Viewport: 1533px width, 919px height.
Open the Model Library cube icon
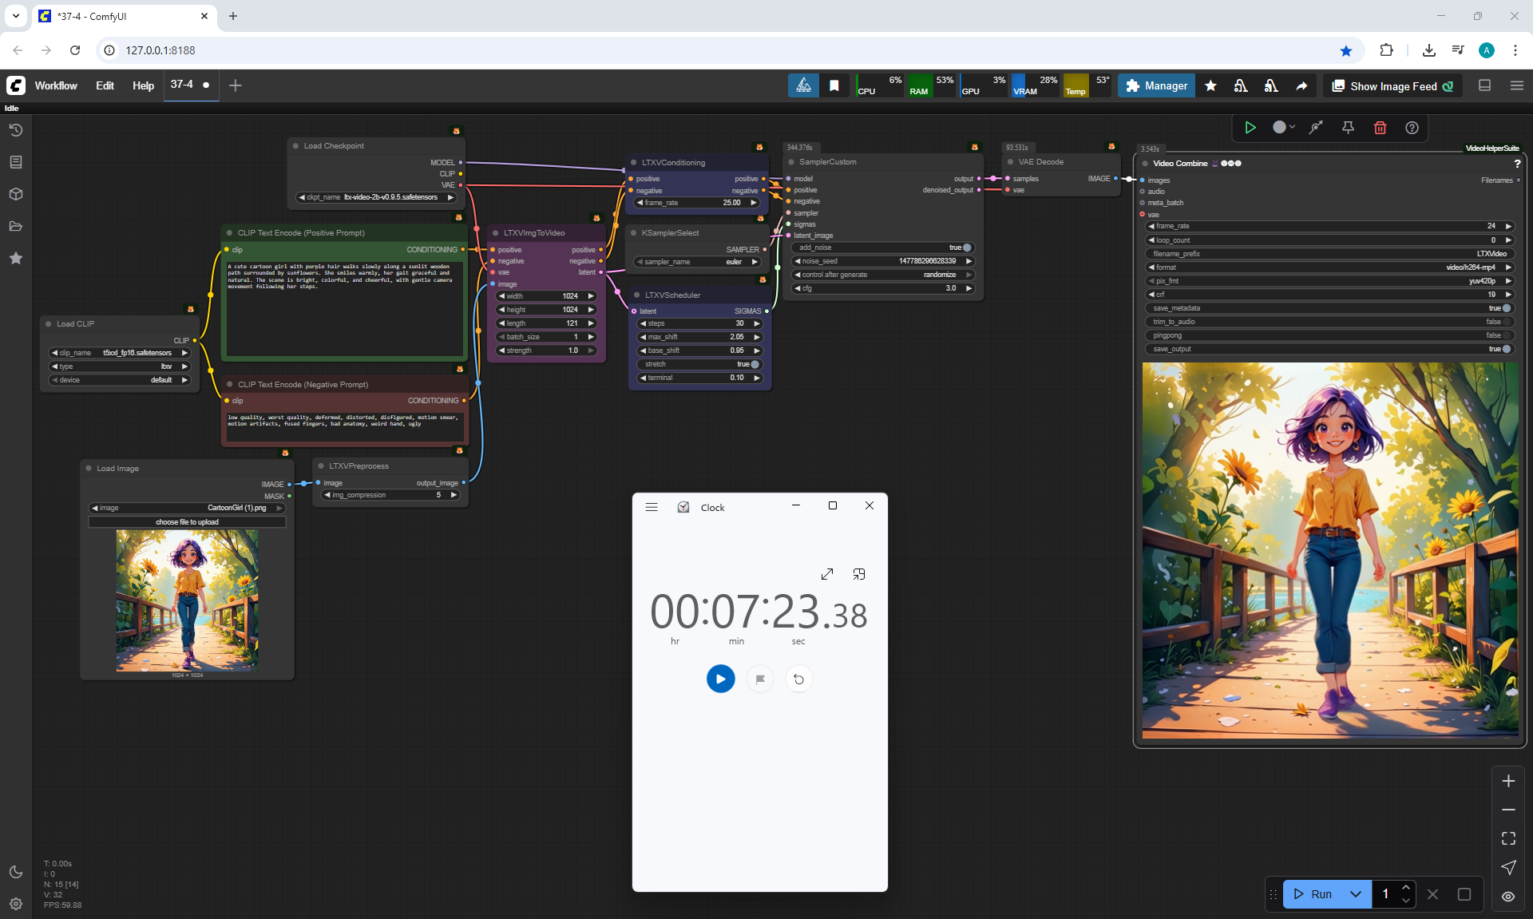point(16,194)
